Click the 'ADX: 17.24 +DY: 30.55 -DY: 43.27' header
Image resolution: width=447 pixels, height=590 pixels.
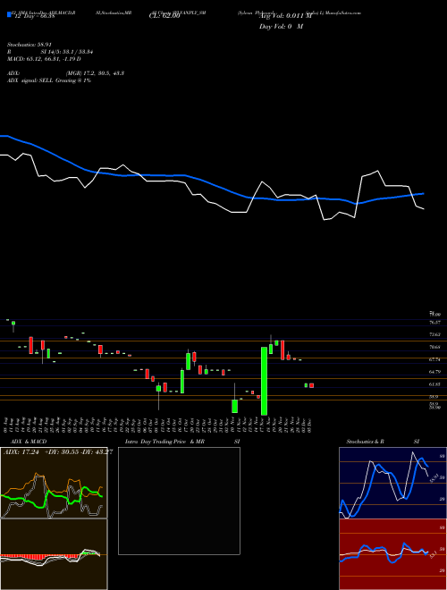tap(58, 452)
